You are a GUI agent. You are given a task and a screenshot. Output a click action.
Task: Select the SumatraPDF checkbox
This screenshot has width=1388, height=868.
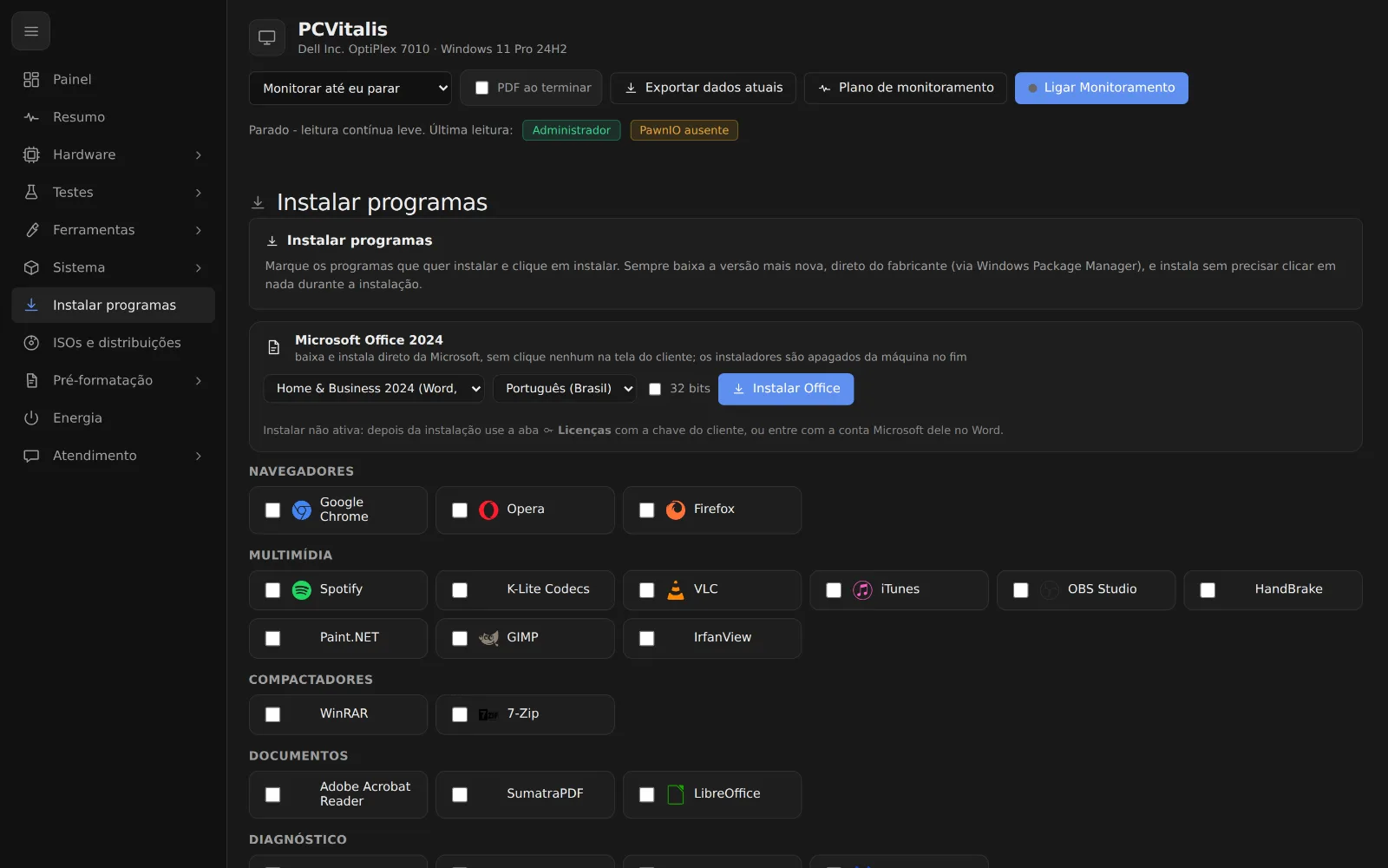460,794
